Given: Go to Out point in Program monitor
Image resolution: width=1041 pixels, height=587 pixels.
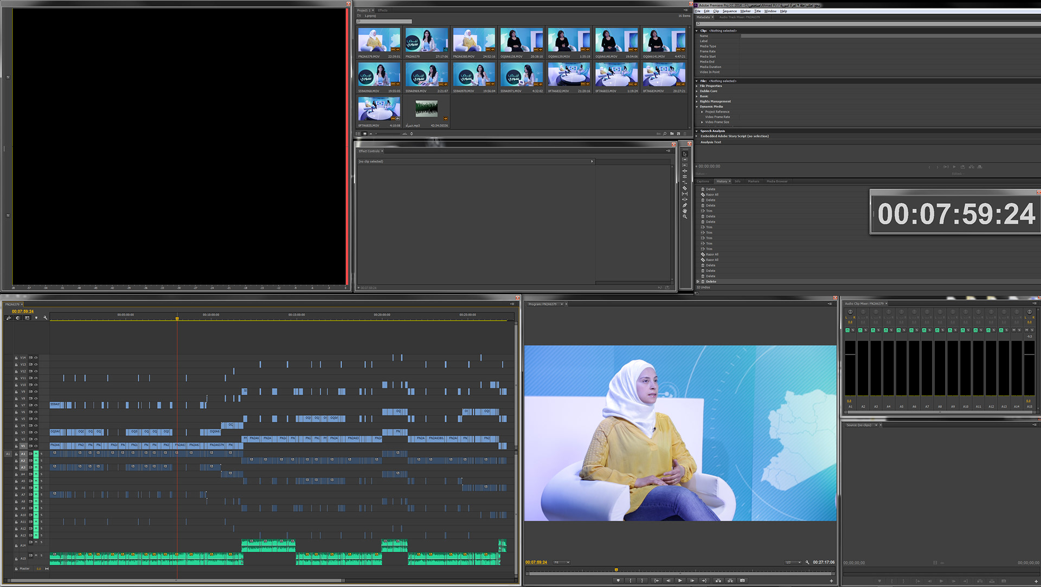Looking at the screenshot, I should click(x=704, y=580).
